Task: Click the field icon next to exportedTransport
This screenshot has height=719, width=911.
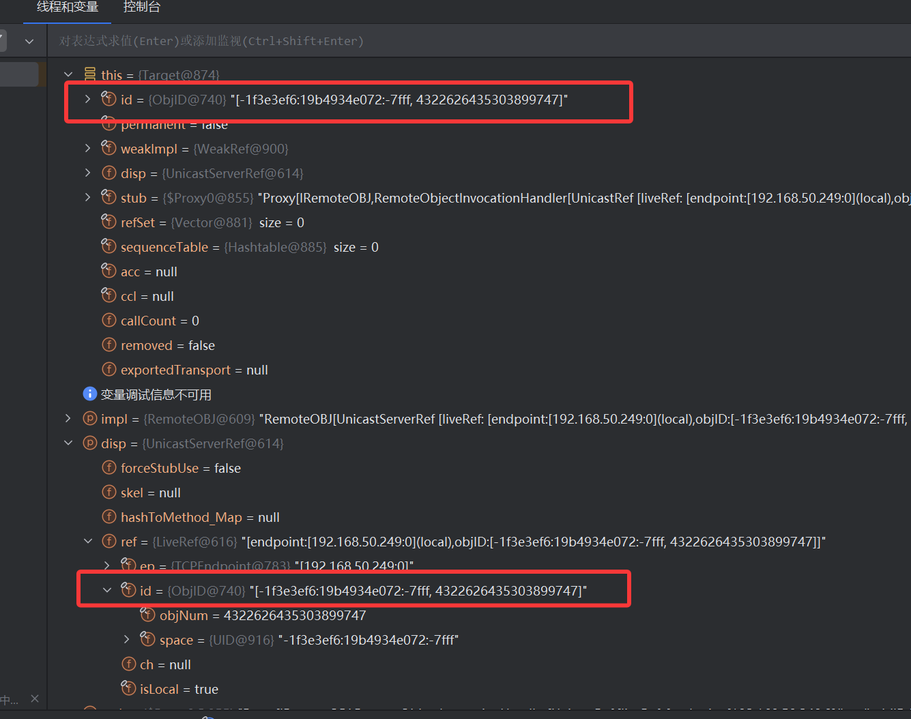Action: click(x=109, y=370)
